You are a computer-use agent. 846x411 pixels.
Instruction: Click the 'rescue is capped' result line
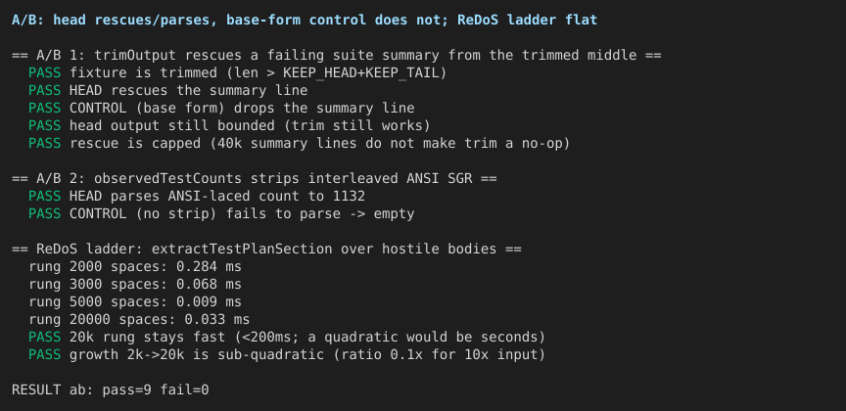[x=300, y=144]
